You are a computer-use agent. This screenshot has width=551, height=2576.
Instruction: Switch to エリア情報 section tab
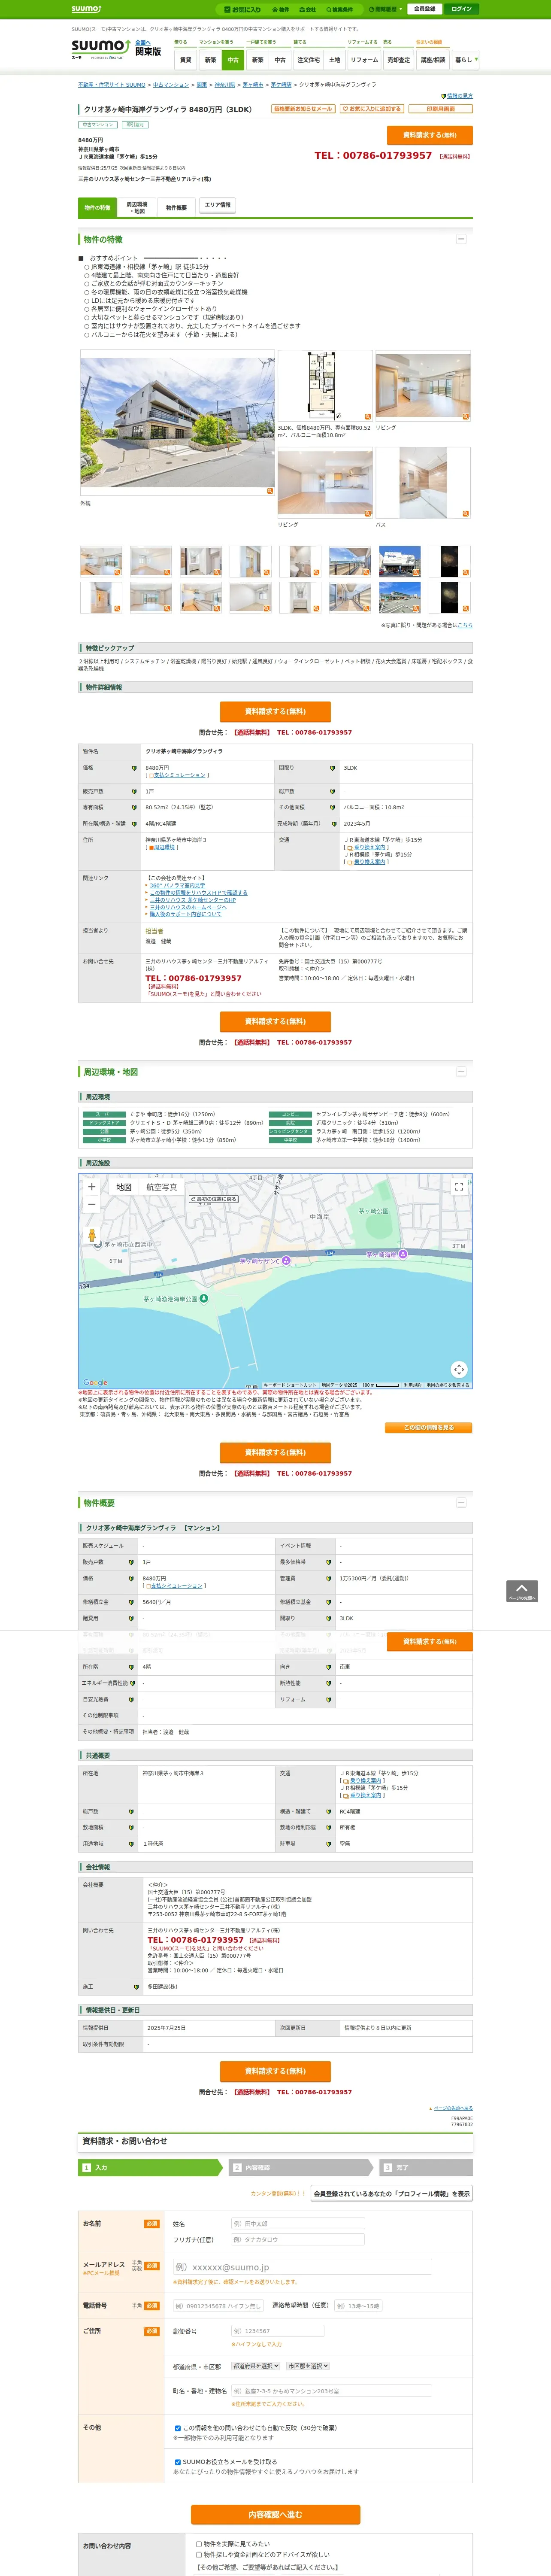coord(218,205)
